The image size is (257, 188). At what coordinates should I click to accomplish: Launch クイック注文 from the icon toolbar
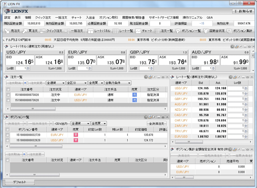pyautogui.click(x=51, y=31)
